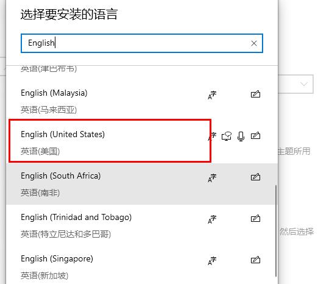Click display language icon for Trinidad and Tobago
Screen dimensions: 318x284
(x=212, y=219)
